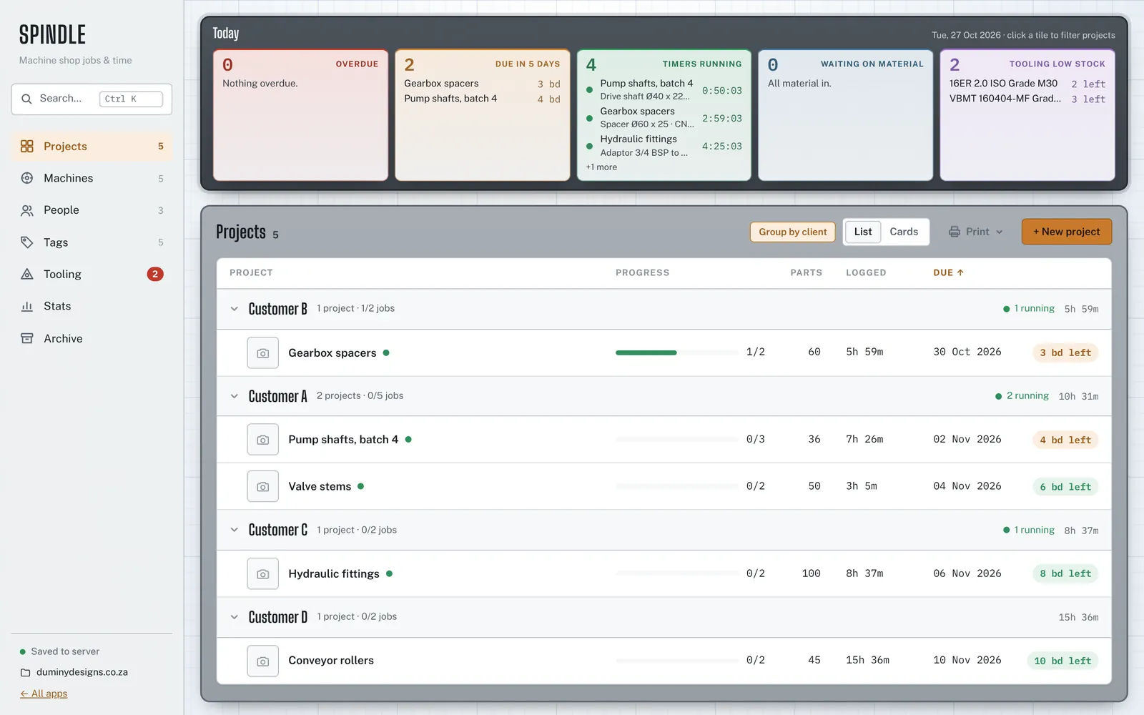The width and height of the screenshot is (1144, 715).
Task: Click the Stats bar chart icon
Action: (27, 306)
